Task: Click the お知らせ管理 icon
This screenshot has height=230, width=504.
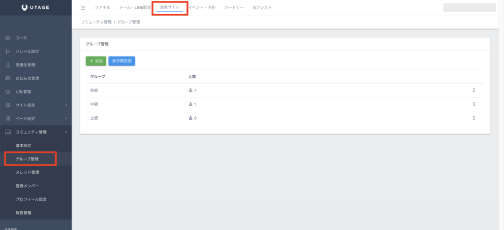Action: [x=8, y=78]
